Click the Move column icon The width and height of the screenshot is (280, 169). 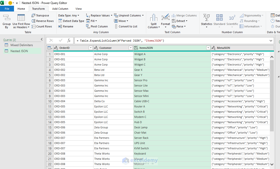click(x=116, y=21)
